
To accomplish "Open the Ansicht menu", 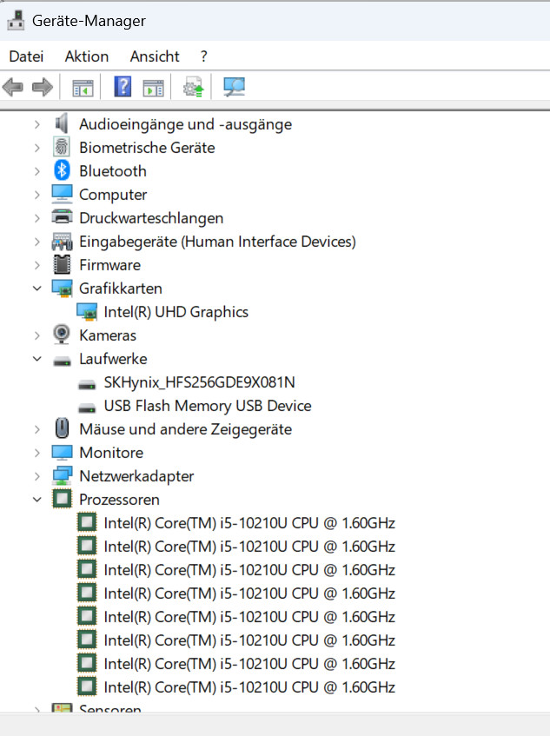I will [x=155, y=56].
